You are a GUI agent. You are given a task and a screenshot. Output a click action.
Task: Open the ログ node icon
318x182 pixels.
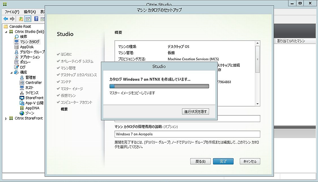tap(16, 67)
